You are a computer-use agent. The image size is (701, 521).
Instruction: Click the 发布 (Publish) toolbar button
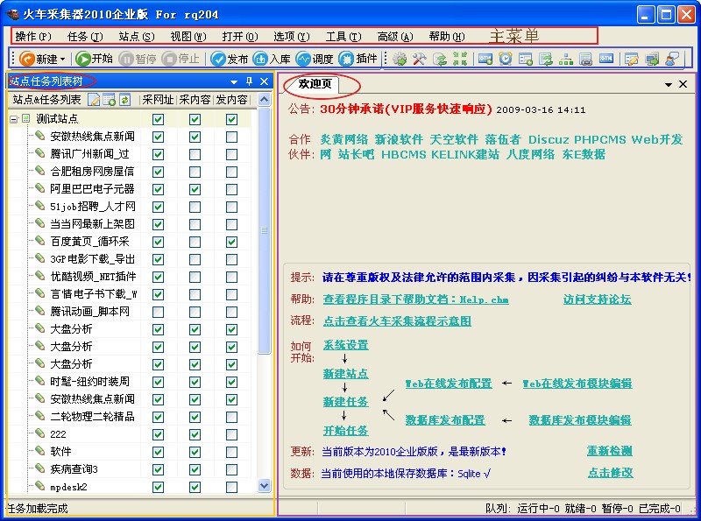click(x=230, y=59)
